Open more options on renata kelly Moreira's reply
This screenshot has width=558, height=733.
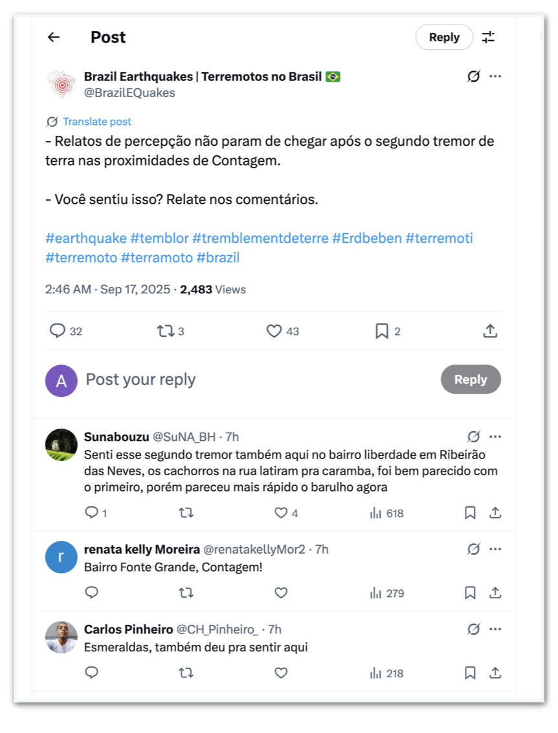[495, 549]
